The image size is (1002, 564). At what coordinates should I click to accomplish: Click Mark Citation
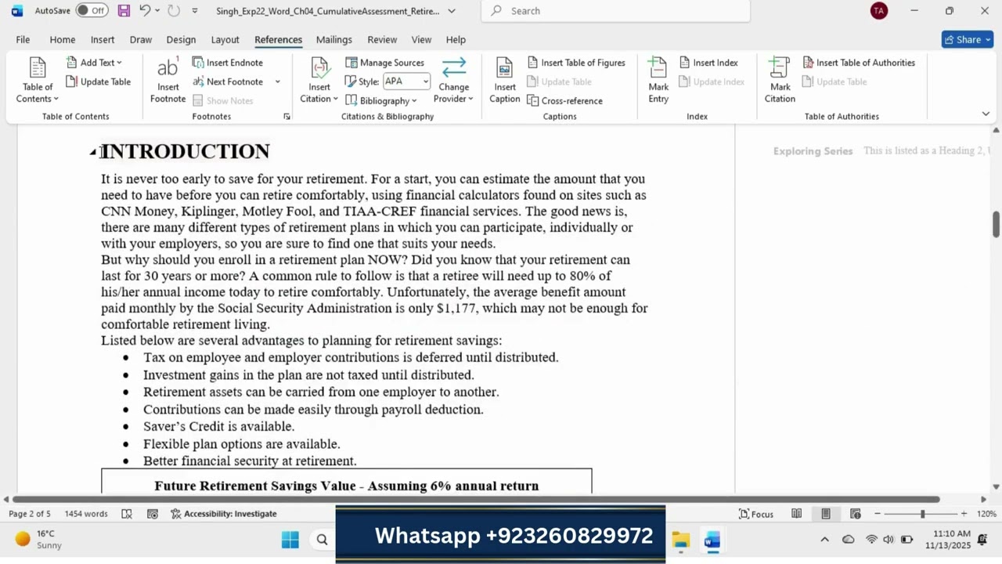[x=780, y=81]
